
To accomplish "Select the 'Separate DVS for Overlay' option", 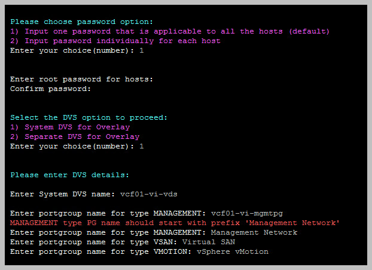I will pos(75,136).
